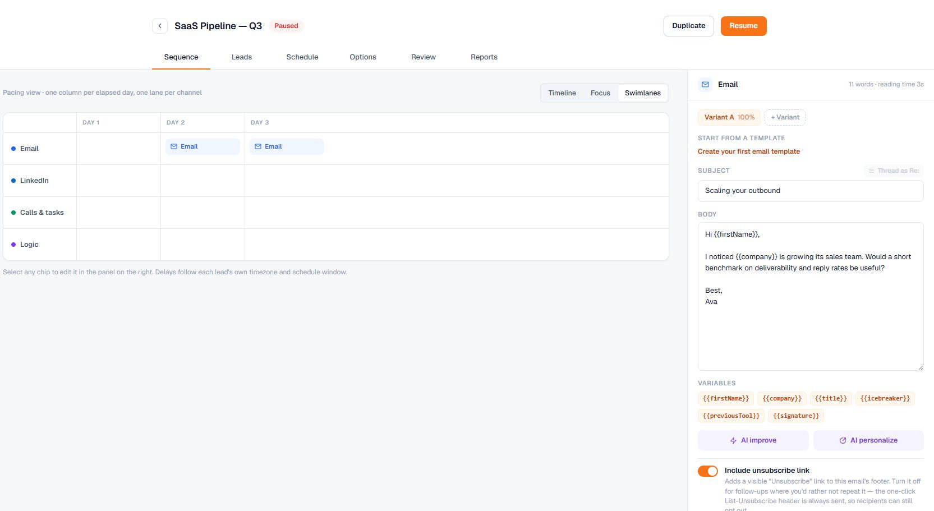Click the AI improve button
This screenshot has height=511, width=934.
[x=753, y=440]
